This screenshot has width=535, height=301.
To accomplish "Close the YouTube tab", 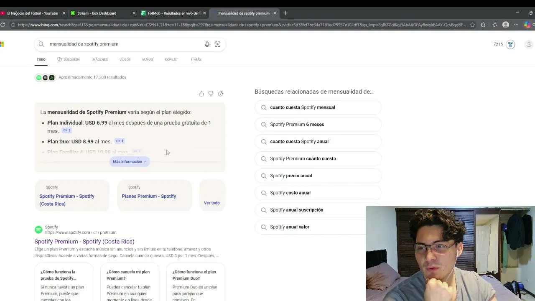I will (64, 13).
